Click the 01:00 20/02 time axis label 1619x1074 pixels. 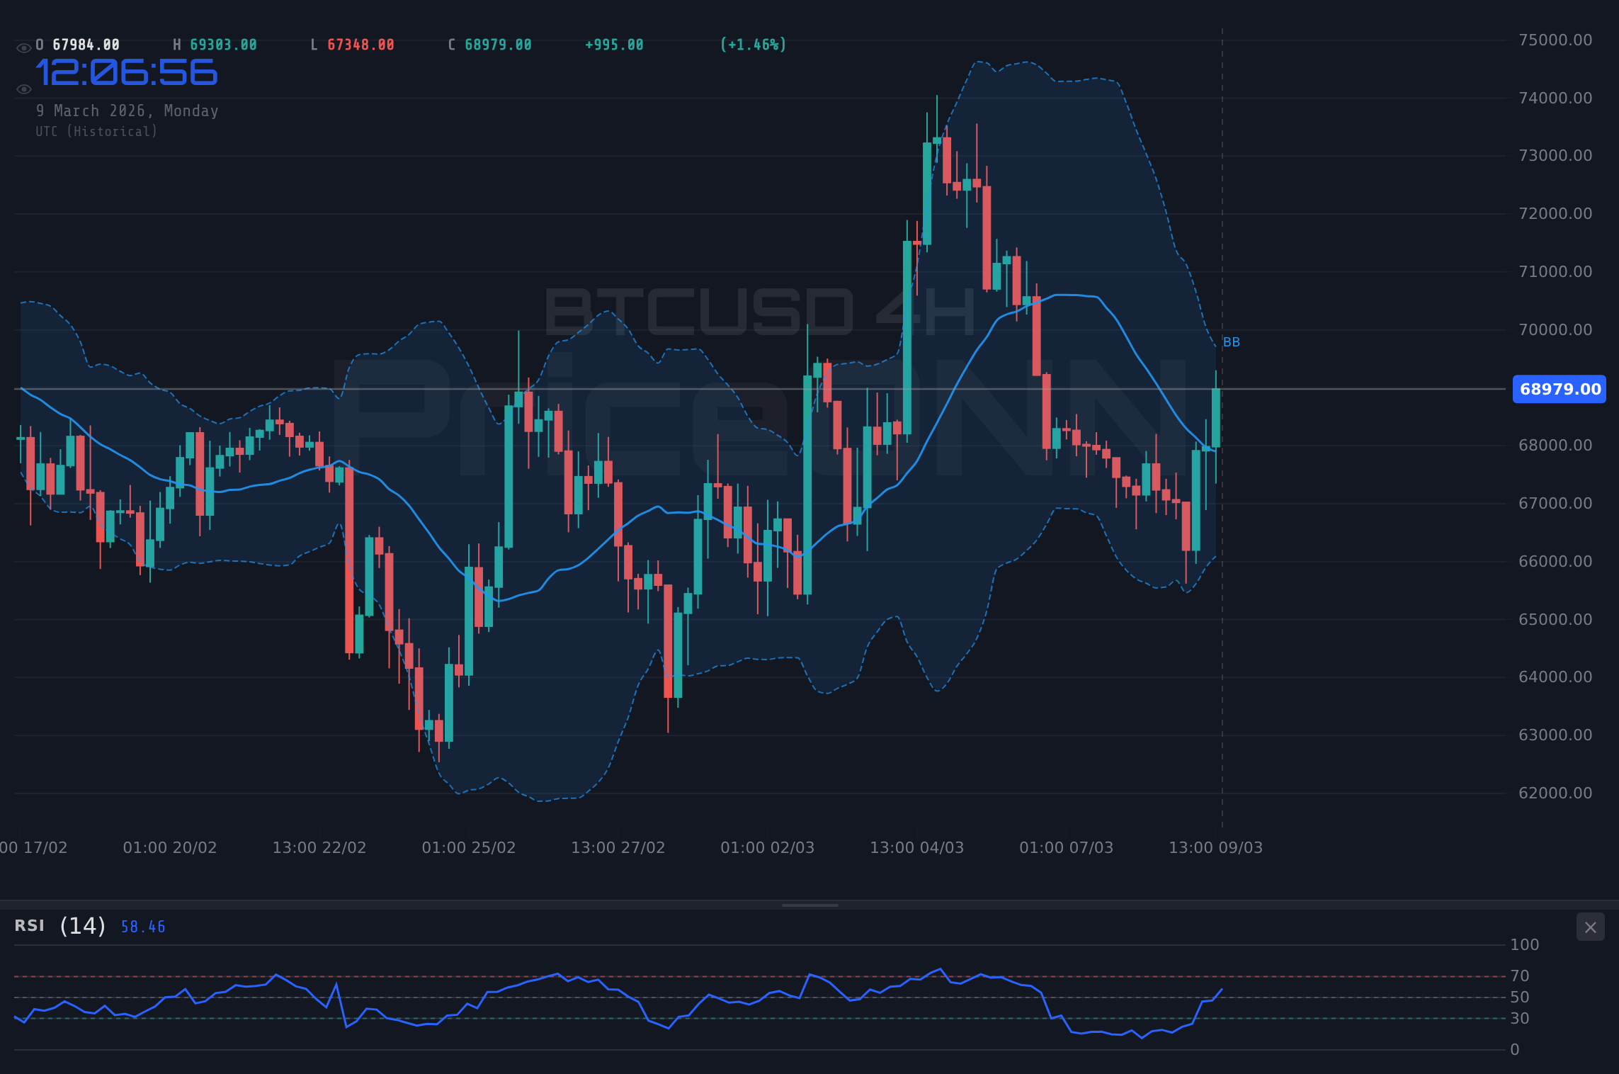click(170, 847)
